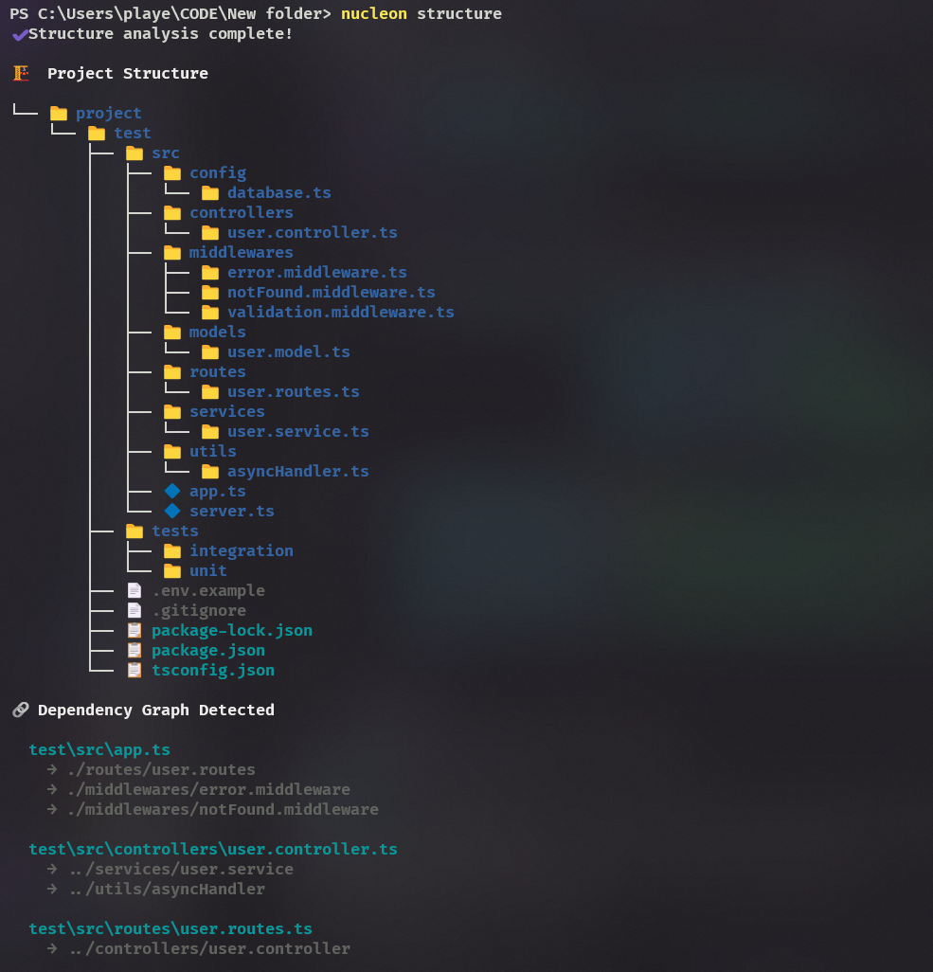Click the icon next to validation.middleware.ts
The width and height of the screenshot is (933, 972).
(209, 312)
